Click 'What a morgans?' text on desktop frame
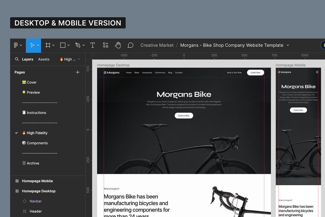 [x=112, y=189]
